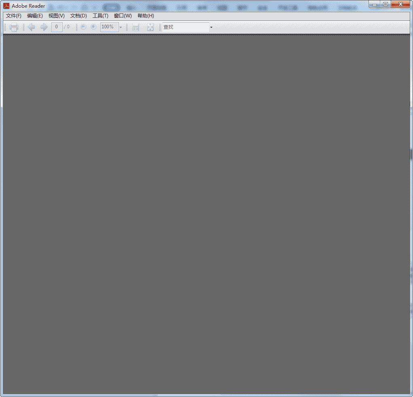Open the 查找 search options dropdown arrow
The width and height of the screenshot is (413, 397).
(211, 27)
